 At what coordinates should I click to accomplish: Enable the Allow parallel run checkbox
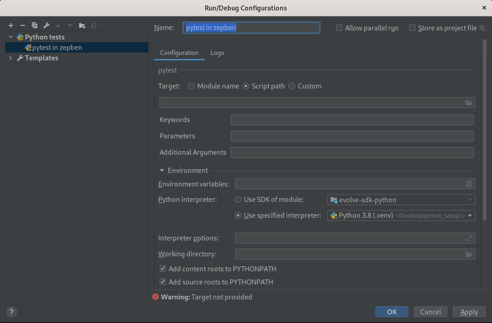pyautogui.click(x=339, y=28)
